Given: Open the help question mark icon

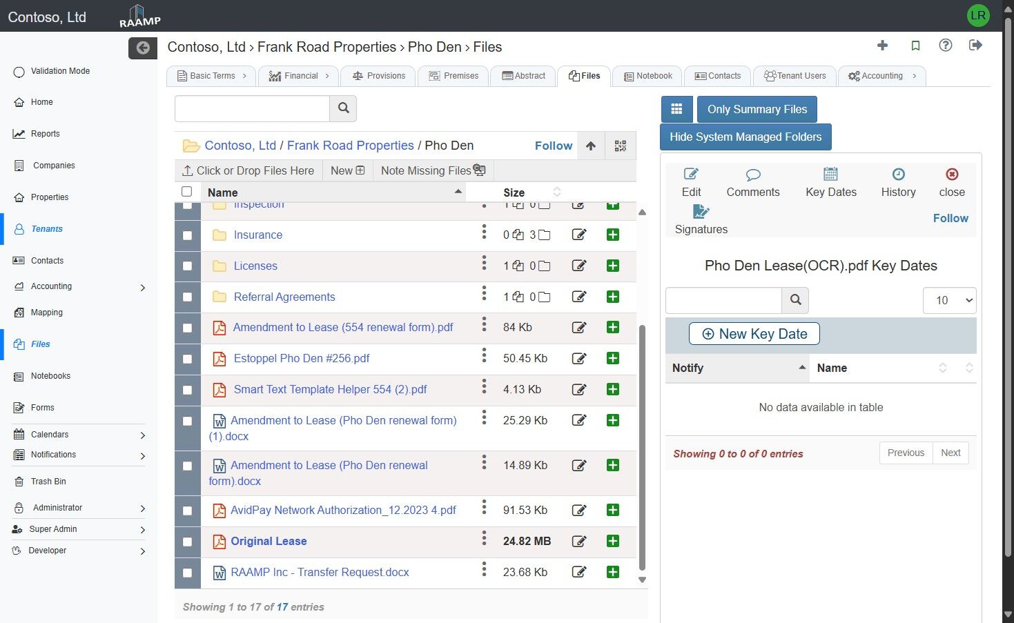Looking at the screenshot, I should pos(946,46).
